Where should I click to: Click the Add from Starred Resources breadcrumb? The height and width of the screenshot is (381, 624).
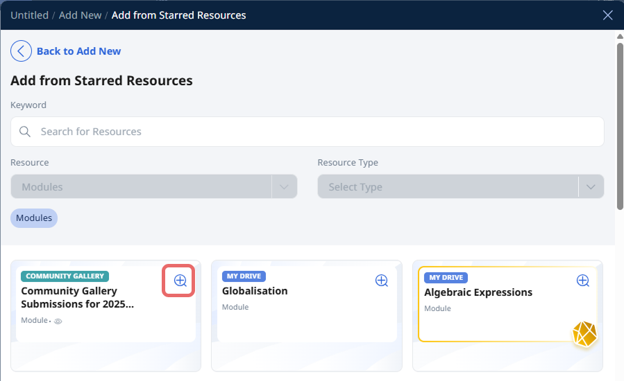click(178, 15)
